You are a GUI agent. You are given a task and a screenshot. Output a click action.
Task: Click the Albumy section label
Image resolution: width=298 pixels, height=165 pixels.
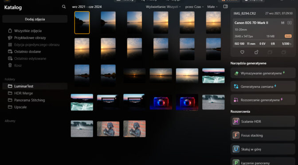click(x=10, y=121)
